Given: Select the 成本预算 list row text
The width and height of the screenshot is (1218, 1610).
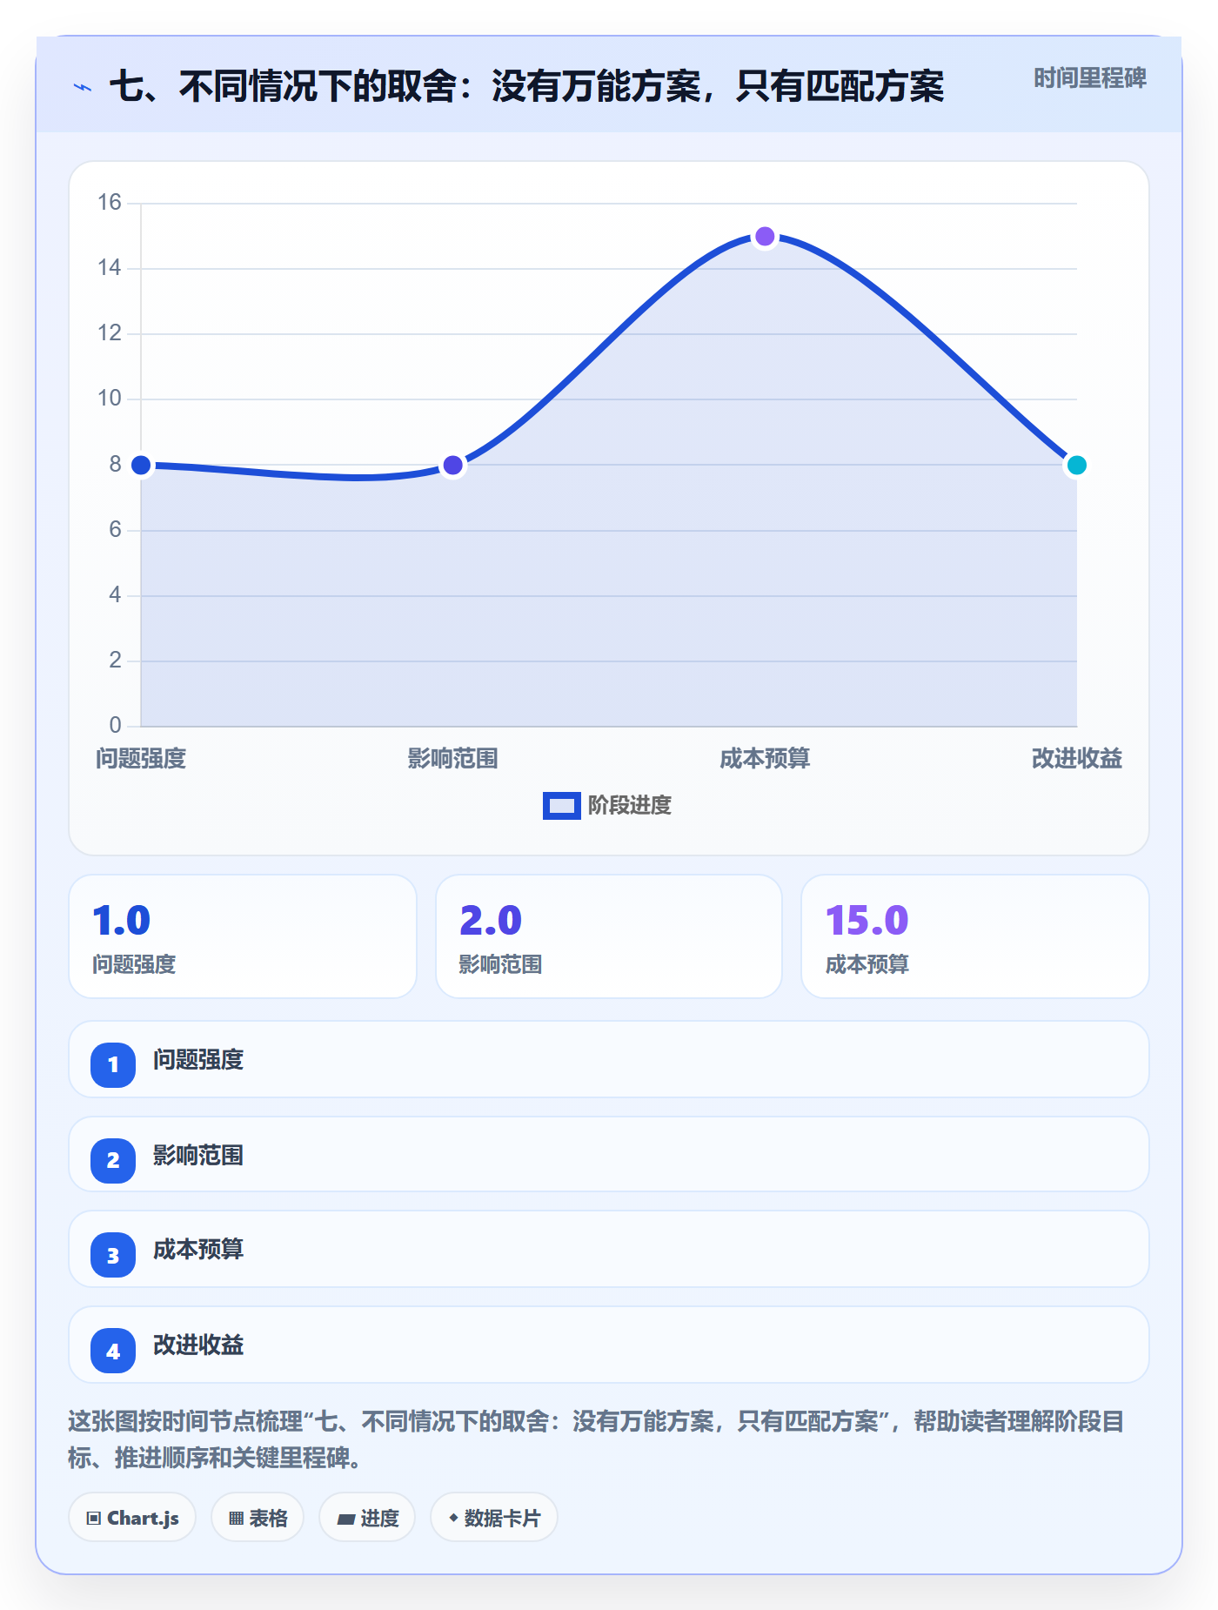Looking at the screenshot, I should click(x=198, y=1250).
